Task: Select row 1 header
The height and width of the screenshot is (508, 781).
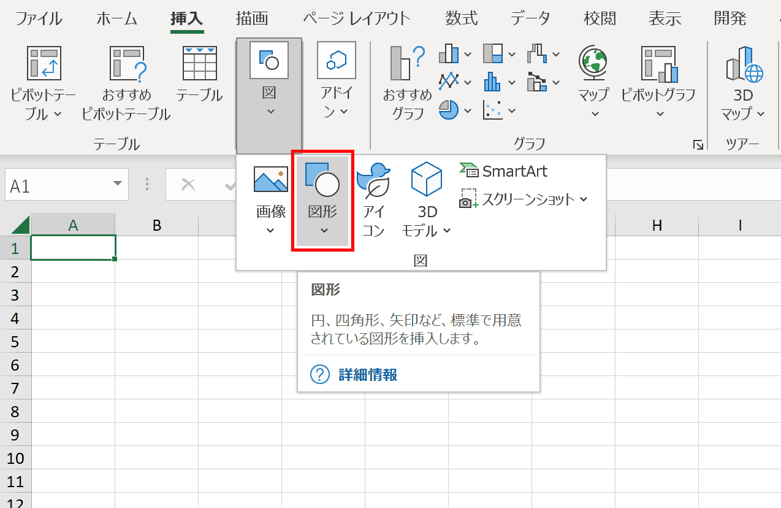Action: tap(15, 248)
